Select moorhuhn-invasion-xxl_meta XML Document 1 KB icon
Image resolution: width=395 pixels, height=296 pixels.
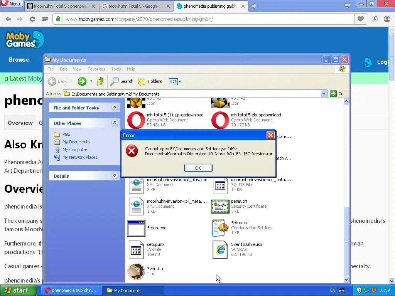pyautogui.click(x=136, y=207)
